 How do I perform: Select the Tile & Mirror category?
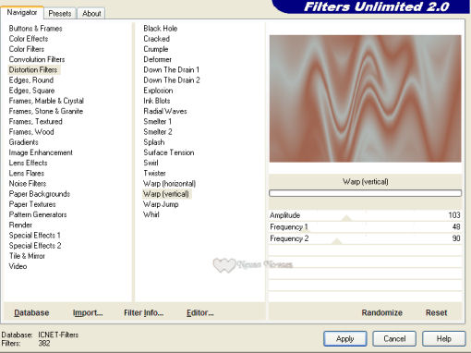click(27, 256)
